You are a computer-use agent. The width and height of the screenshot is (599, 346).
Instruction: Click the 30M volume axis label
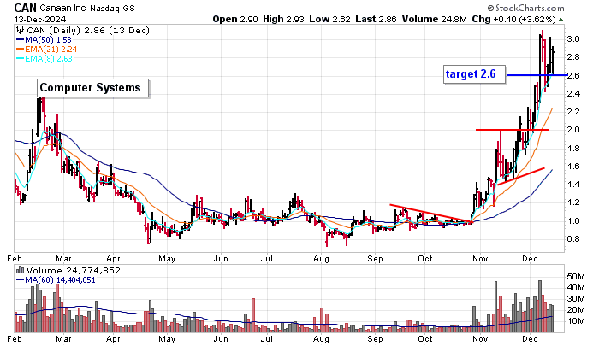[x=576, y=299]
